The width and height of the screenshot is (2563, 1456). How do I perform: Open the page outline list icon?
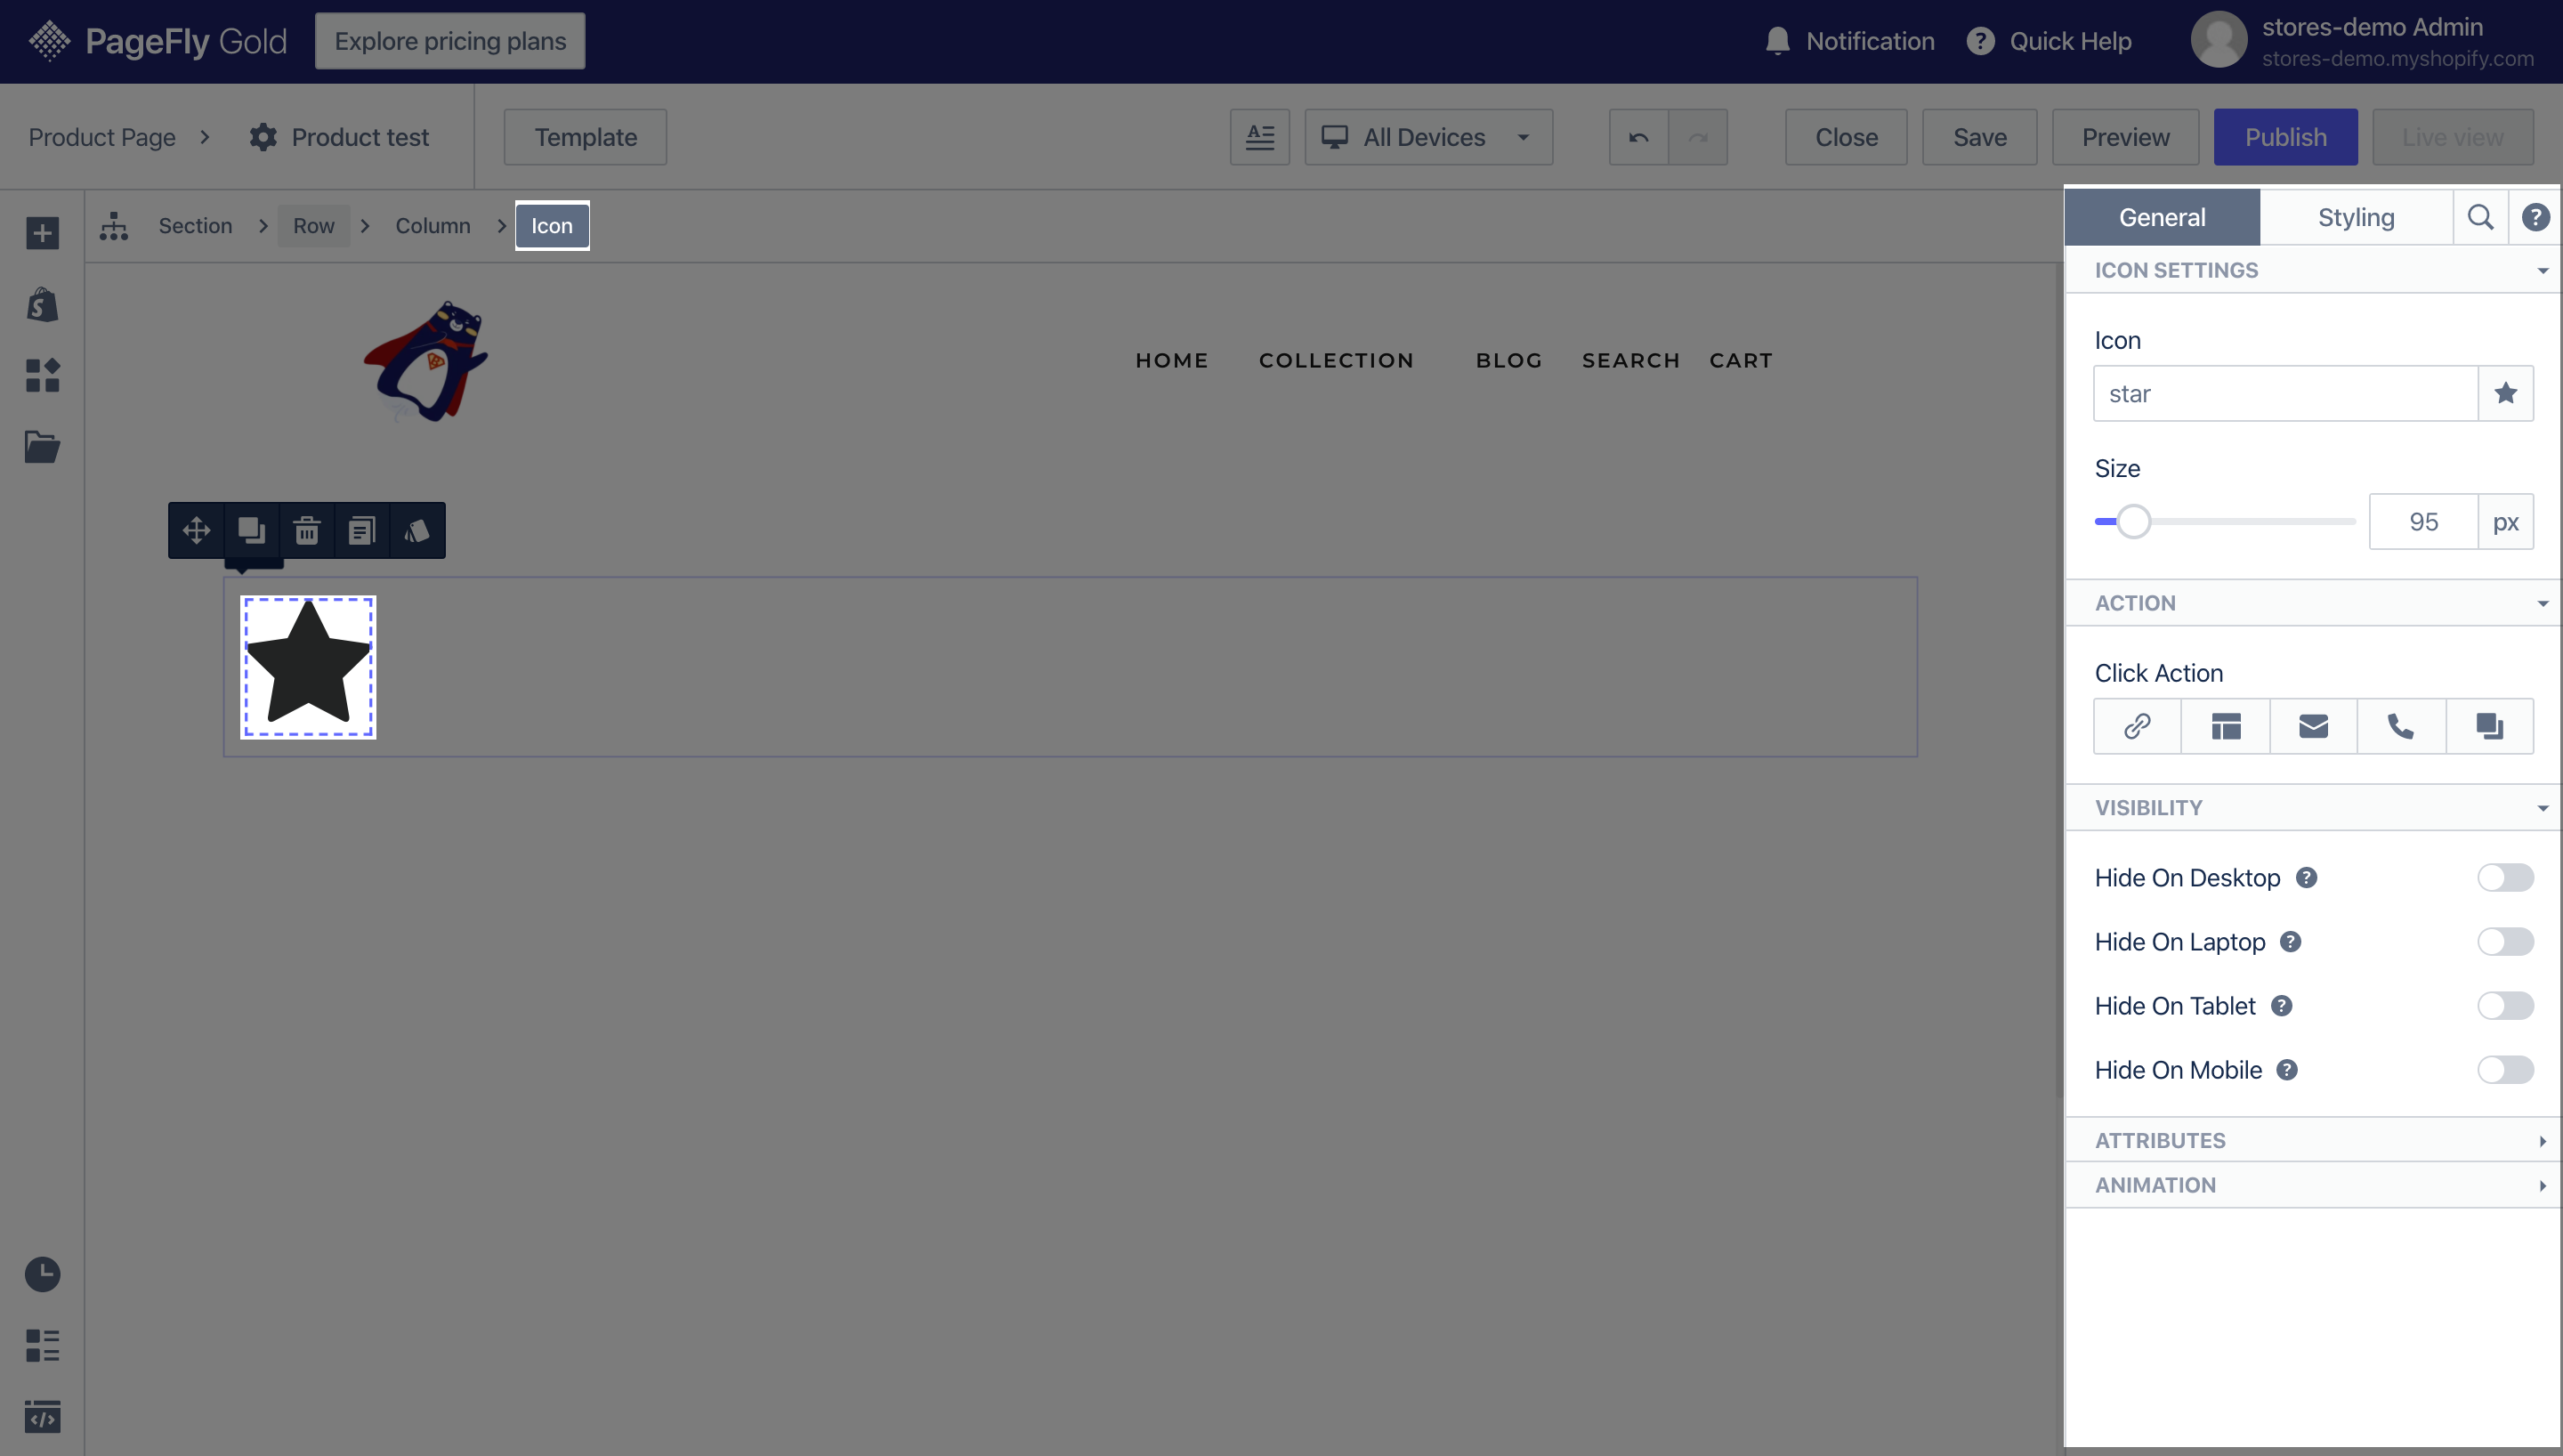click(x=42, y=1345)
